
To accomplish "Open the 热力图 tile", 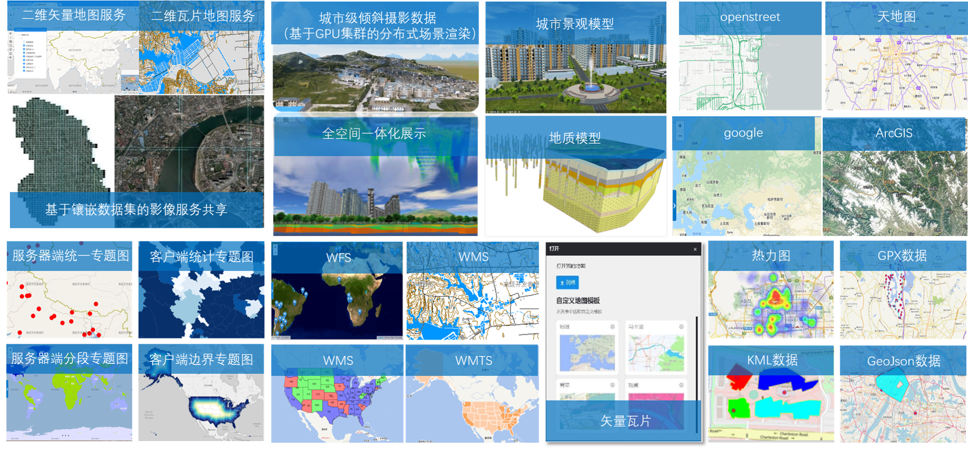I will (771, 289).
